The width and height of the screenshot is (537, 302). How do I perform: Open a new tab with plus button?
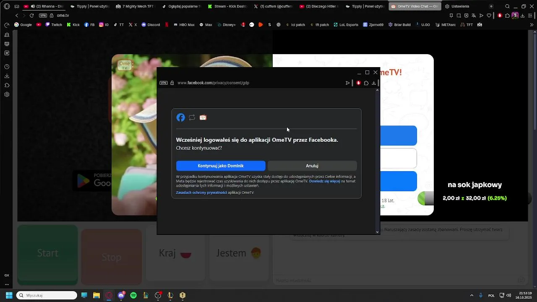coord(491,6)
